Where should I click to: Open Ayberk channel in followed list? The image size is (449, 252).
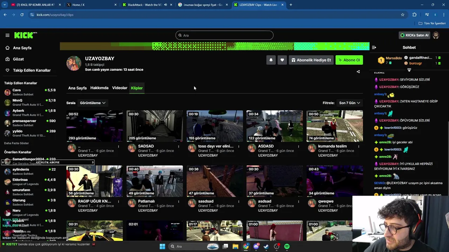click(30, 113)
